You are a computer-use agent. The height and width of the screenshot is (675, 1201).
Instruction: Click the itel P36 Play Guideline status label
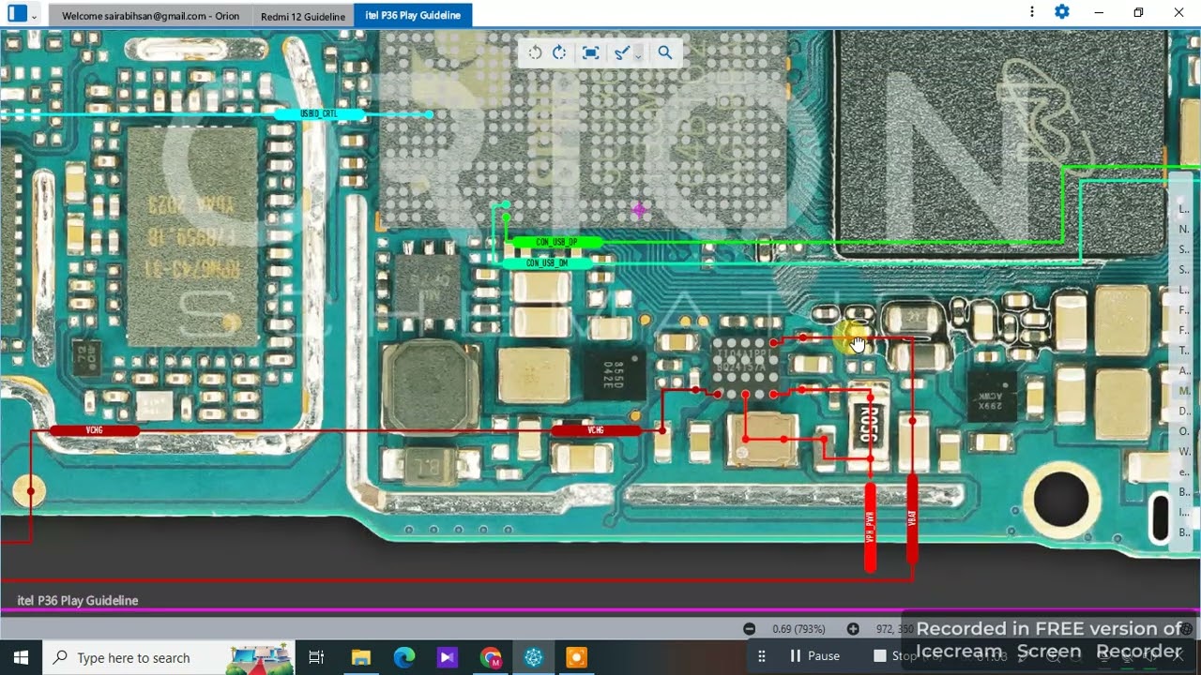[78, 601]
